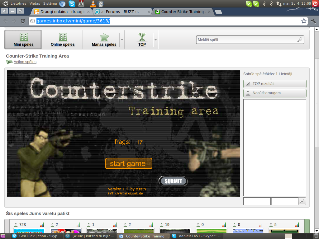Switch to wuuc chat window in taskbar
The width and height of the screenshot is (319, 239).
[x=90, y=236]
